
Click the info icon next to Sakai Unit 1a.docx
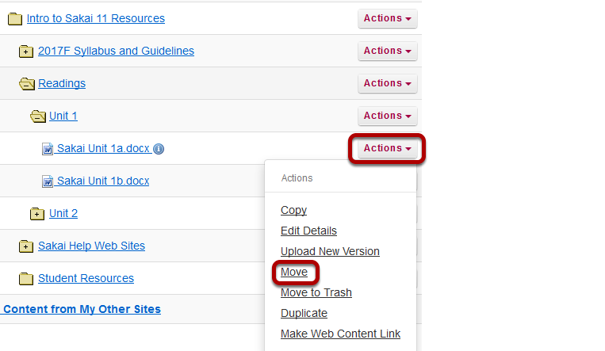[159, 149]
